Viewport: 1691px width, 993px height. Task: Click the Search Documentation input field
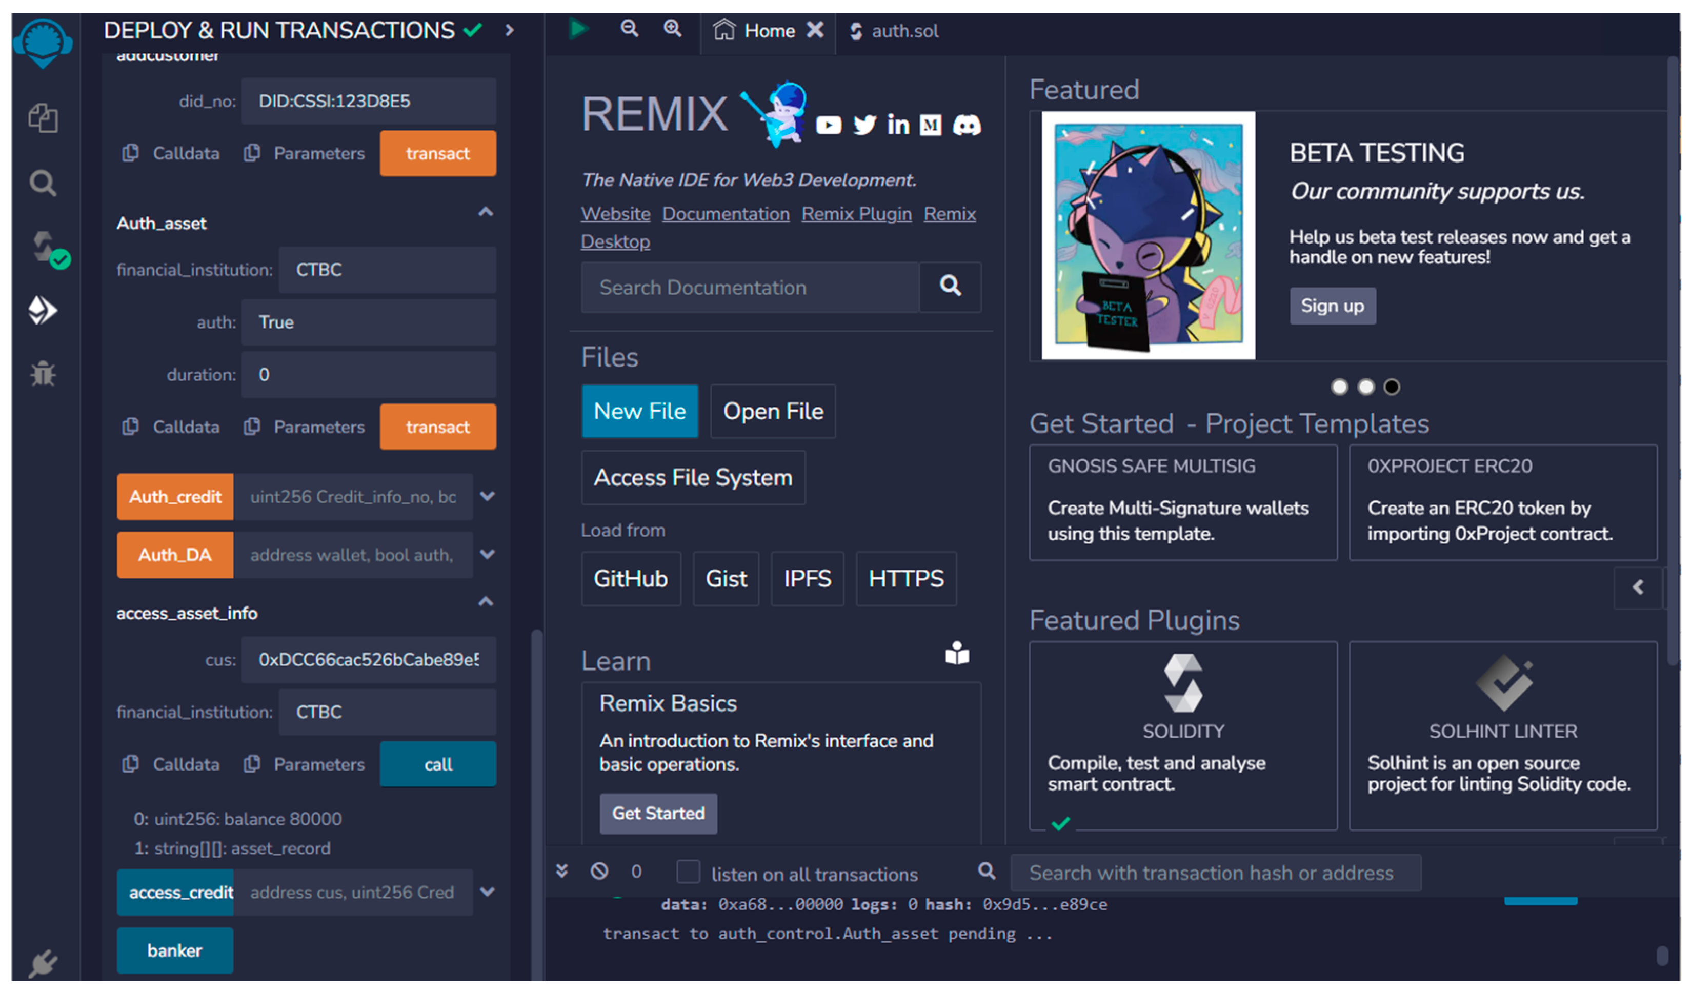[x=750, y=287]
